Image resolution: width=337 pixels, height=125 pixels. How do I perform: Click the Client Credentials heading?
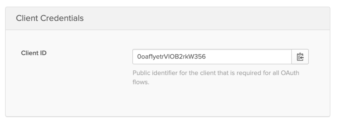(50, 18)
